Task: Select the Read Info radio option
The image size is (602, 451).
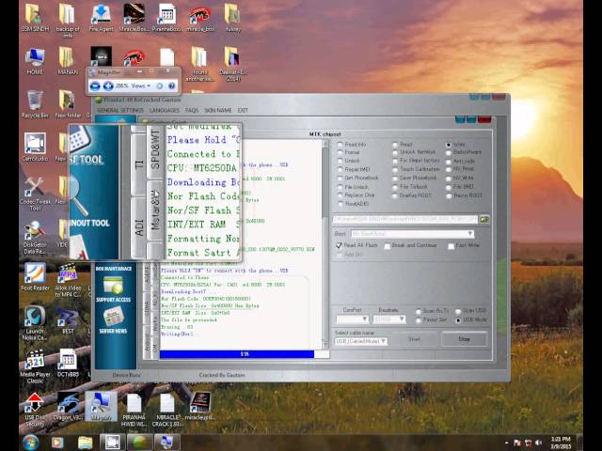Action: (x=352, y=145)
